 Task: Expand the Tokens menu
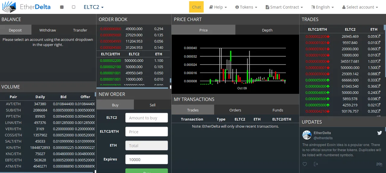tap(246, 7)
